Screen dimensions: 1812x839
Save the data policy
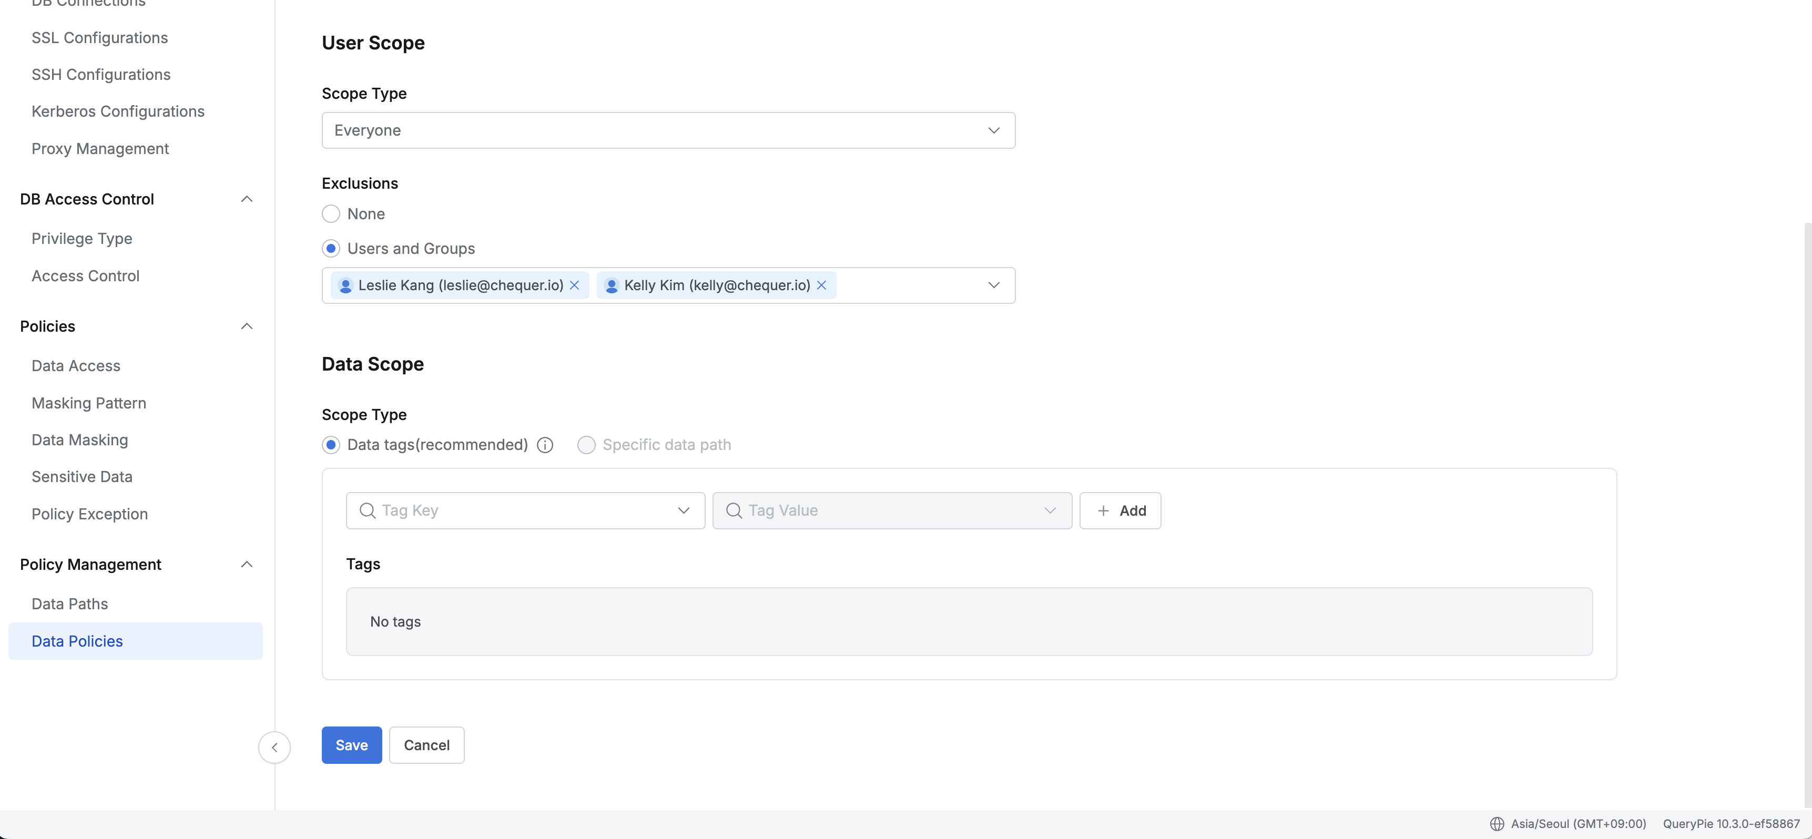pos(351,745)
